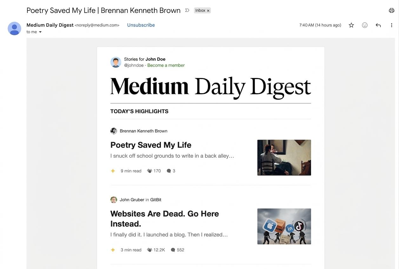Click the Become a member link

point(166,65)
